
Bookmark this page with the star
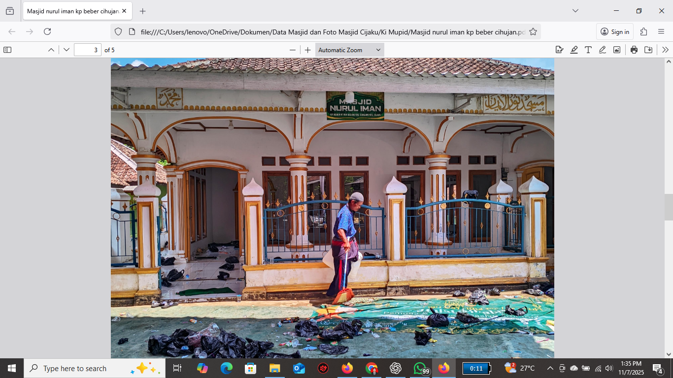coord(533,31)
